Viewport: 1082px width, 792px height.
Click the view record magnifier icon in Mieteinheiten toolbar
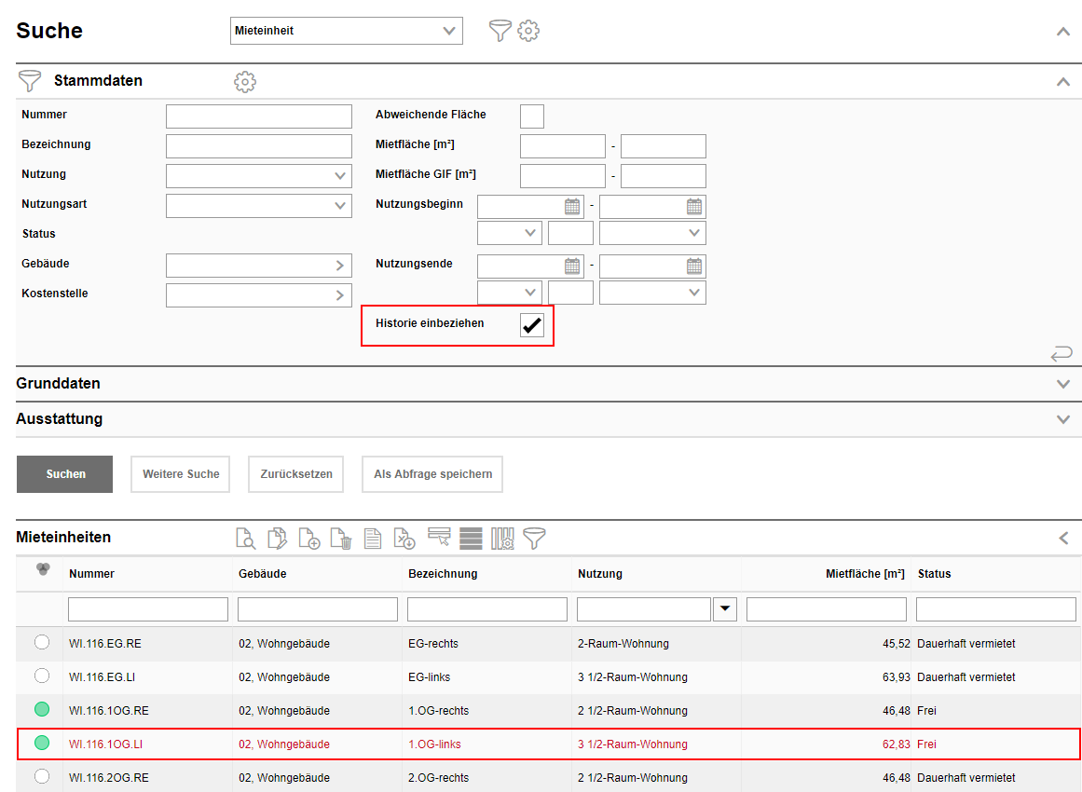245,539
